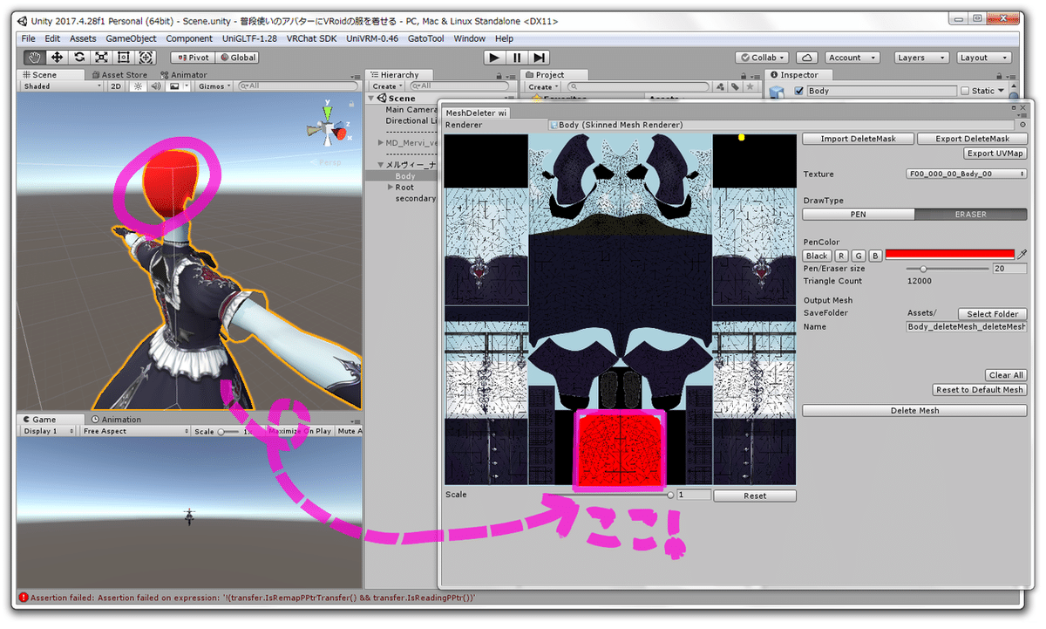Enable the Static checkbox

964,91
